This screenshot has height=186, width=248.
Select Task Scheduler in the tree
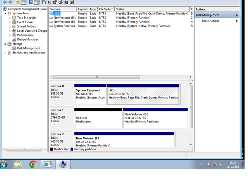(x=27, y=17)
